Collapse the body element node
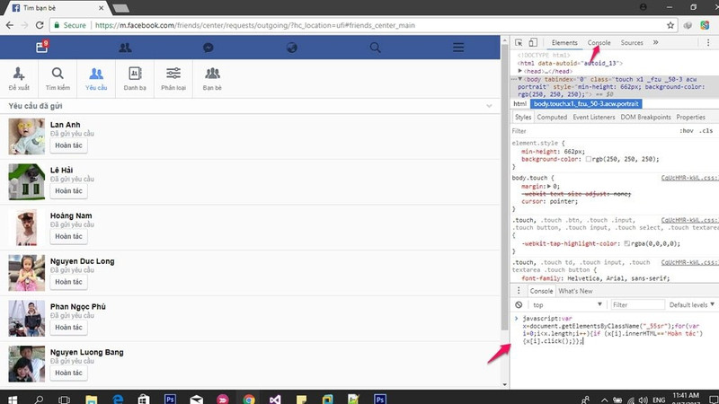 point(520,79)
